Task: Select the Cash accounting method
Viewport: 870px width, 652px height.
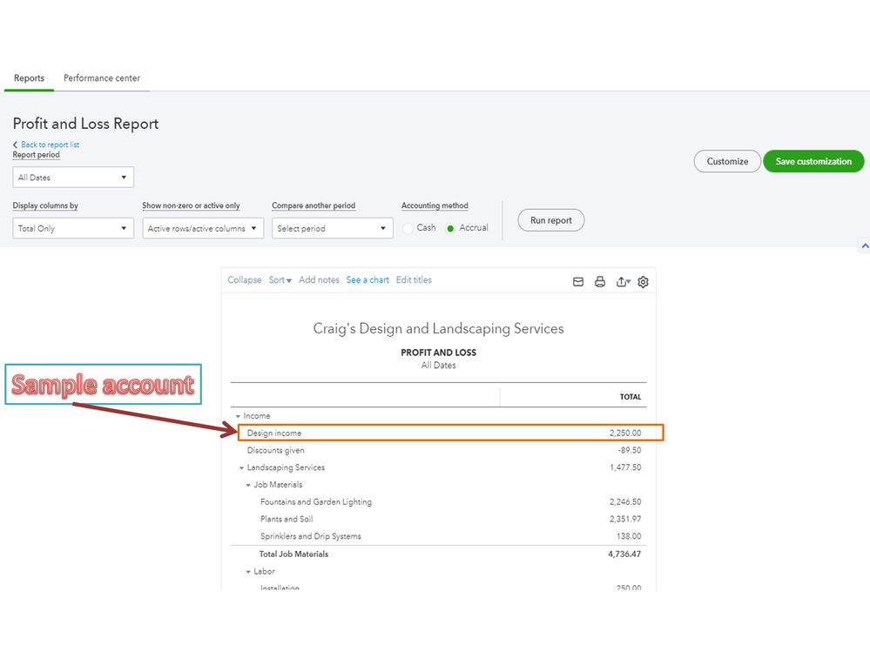Action: point(408,228)
